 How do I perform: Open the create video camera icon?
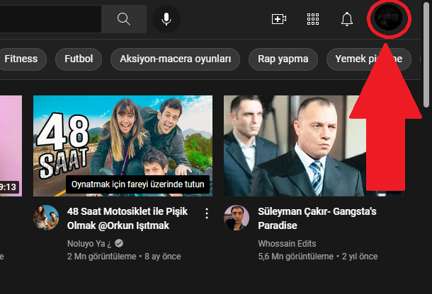[x=279, y=19]
